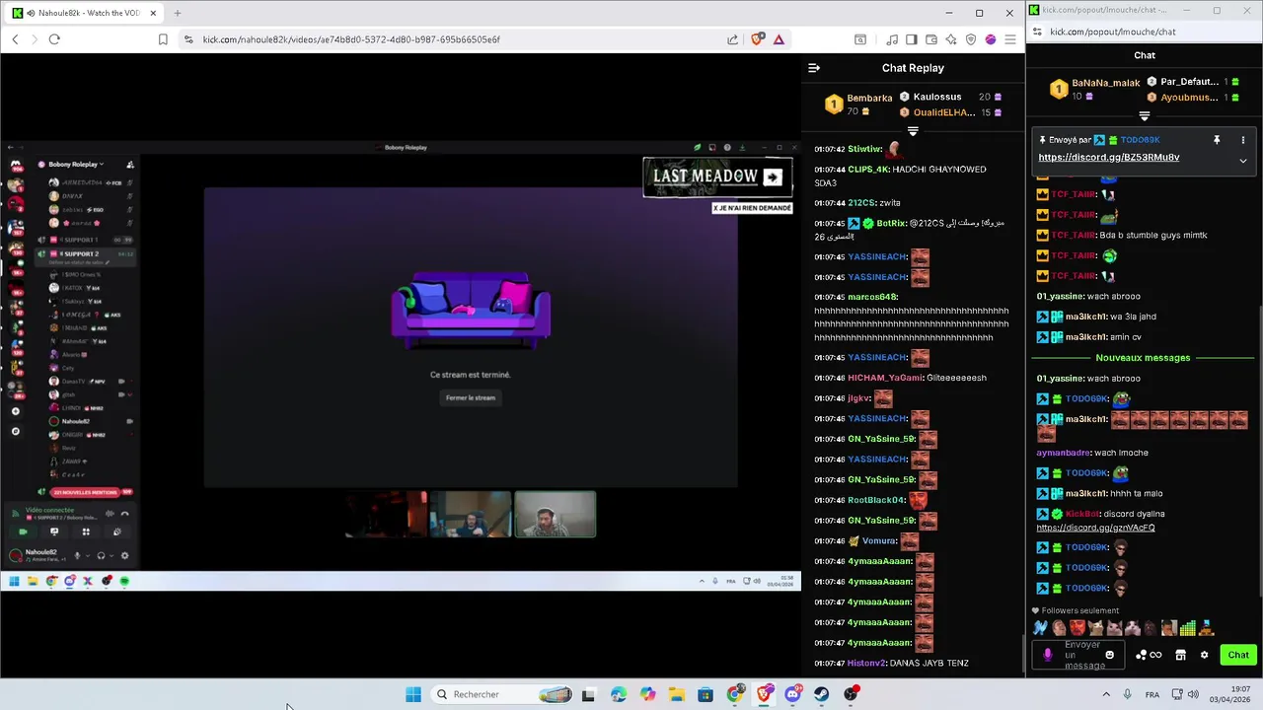The width and height of the screenshot is (1263, 710).
Task: Click the LAST MEADOW ad banner
Action: (x=717, y=177)
